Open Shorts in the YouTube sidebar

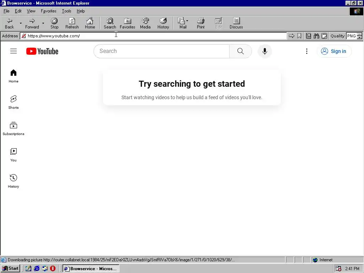pos(14,102)
